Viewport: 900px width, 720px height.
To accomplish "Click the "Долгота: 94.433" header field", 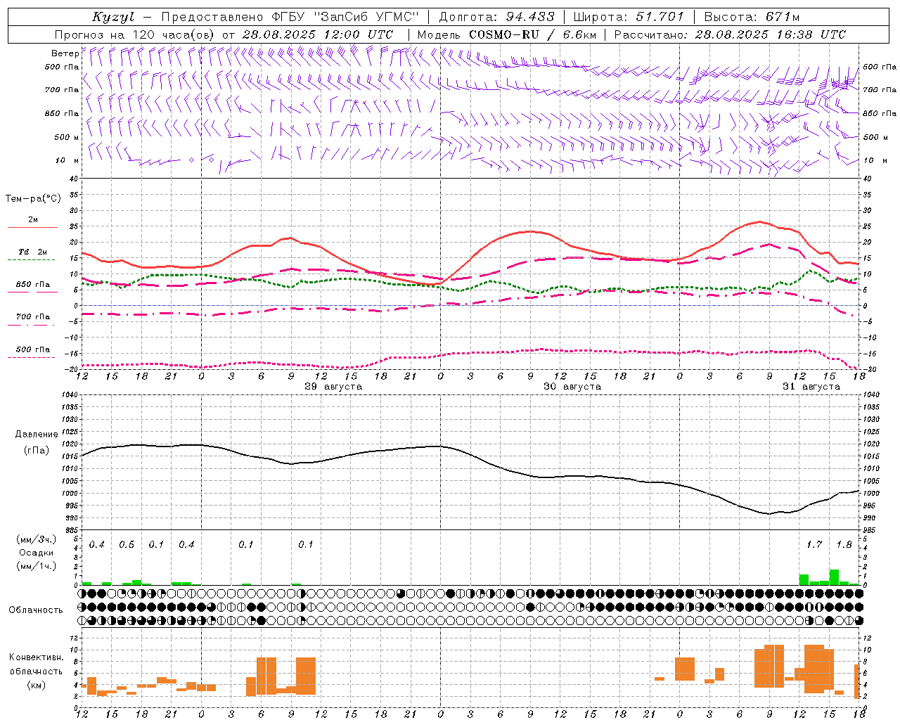I will pyautogui.click(x=496, y=17).
